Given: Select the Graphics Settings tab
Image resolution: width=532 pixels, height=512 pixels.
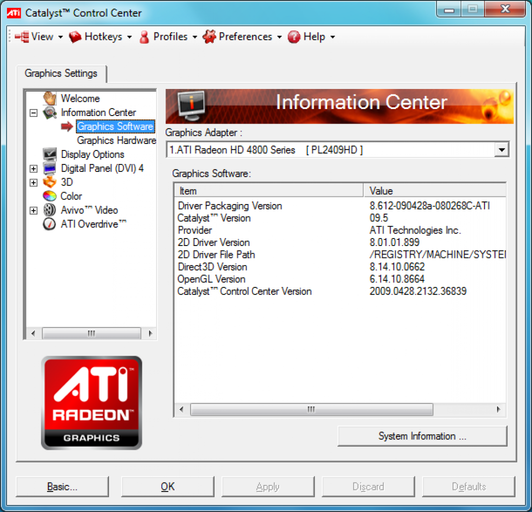Looking at the screenshot, I should [61, 73].
